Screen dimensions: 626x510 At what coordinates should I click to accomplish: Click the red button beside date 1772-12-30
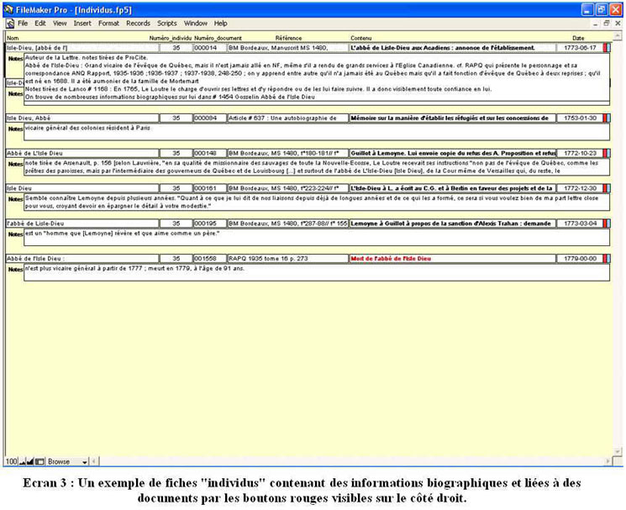(x=607, y=188)
